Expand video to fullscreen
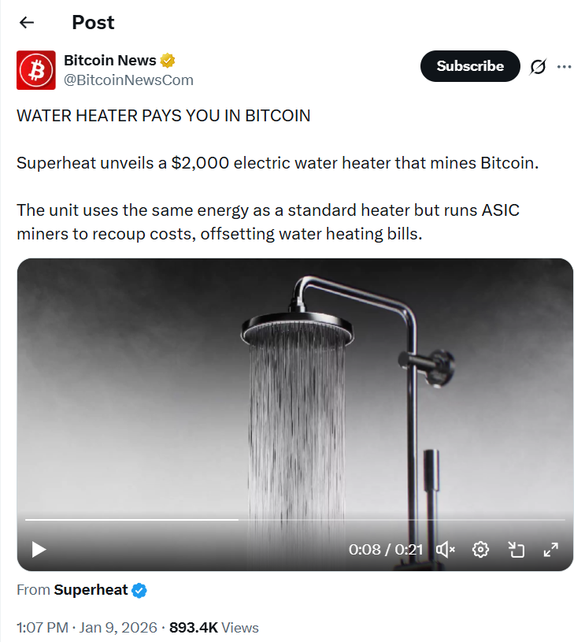Viewport: 585px width, 642px height. click(551, 549)
